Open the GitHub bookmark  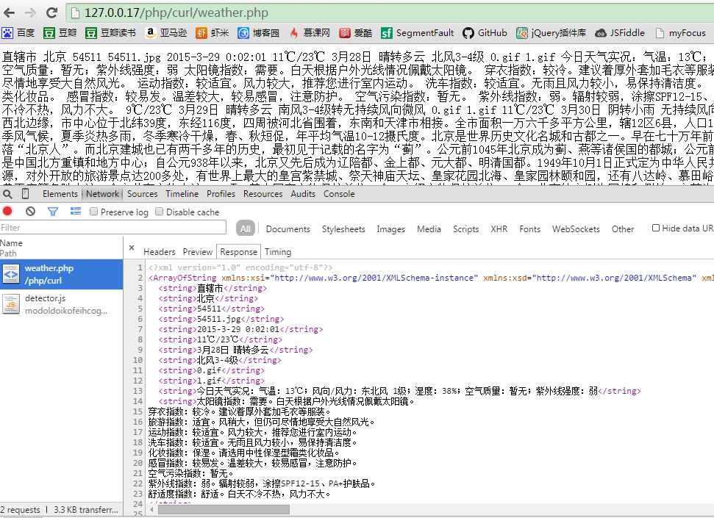[485, 33]
